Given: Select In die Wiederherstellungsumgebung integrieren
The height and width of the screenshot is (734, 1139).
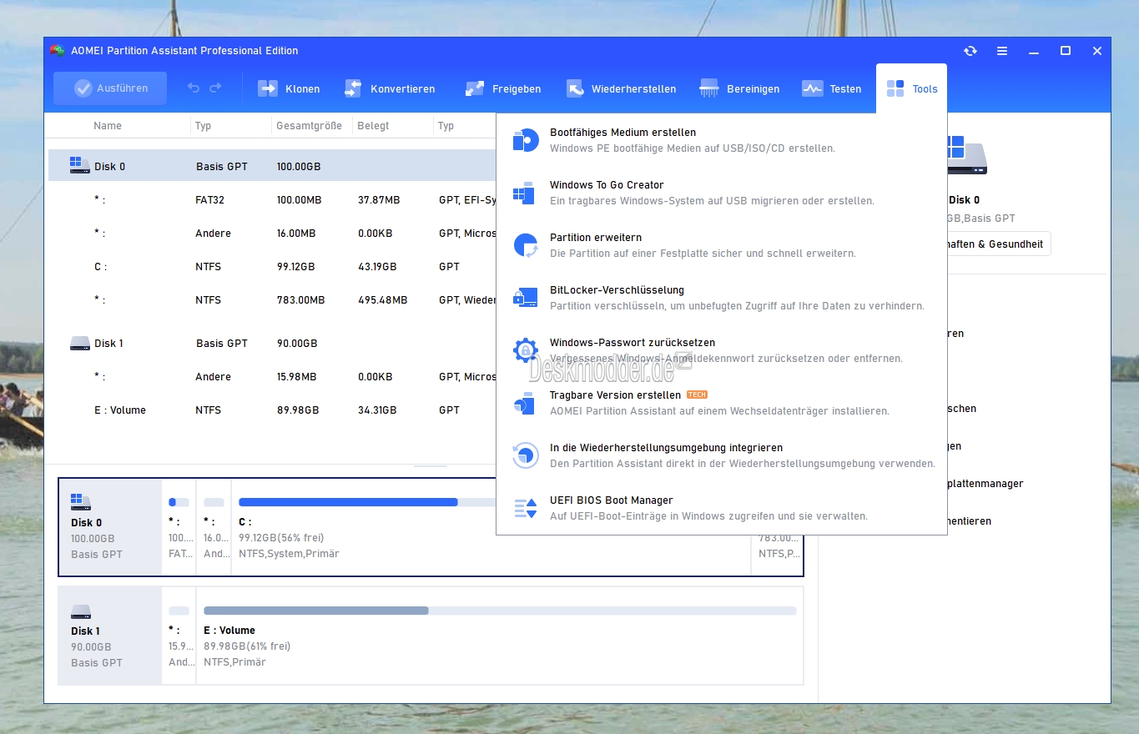Looking at the screenshot, I should point(721,455).
